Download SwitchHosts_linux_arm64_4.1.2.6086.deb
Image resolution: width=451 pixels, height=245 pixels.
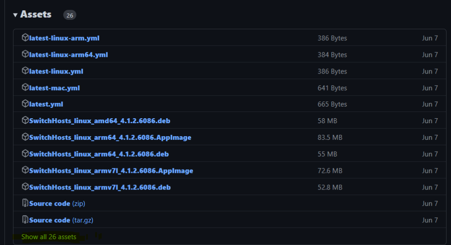pyautogui.click(x=99, y=154)
